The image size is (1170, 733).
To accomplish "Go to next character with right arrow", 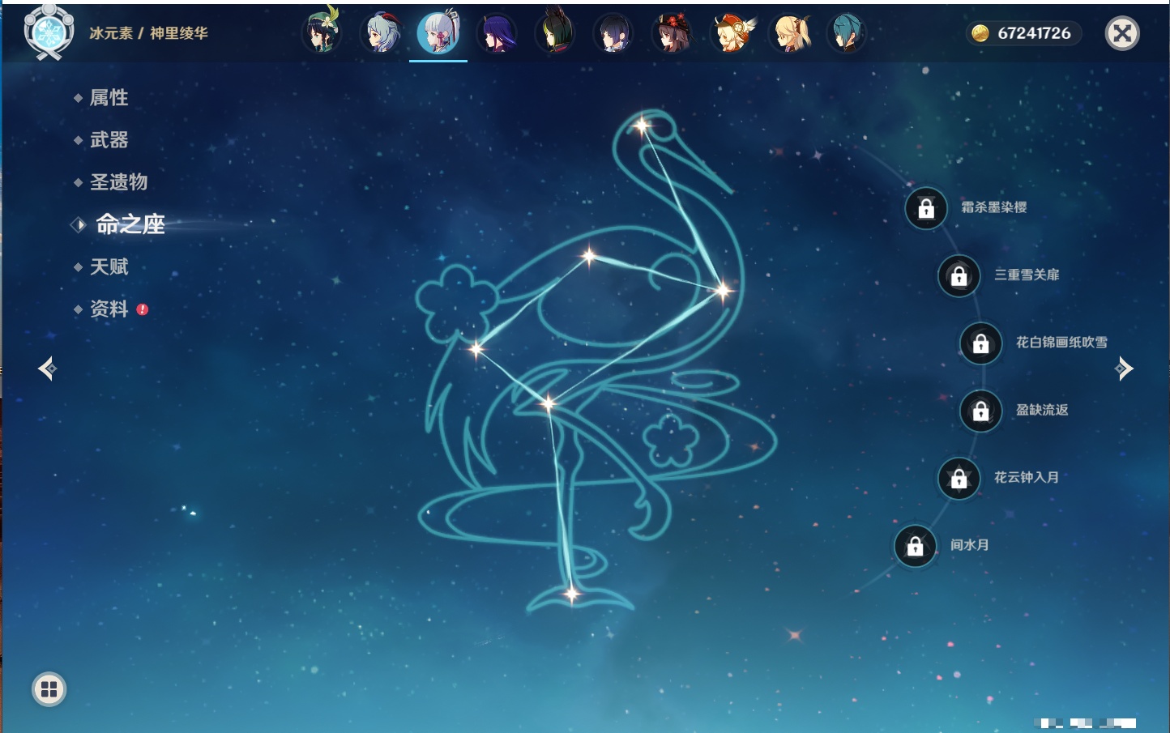I will (1124, 369).
